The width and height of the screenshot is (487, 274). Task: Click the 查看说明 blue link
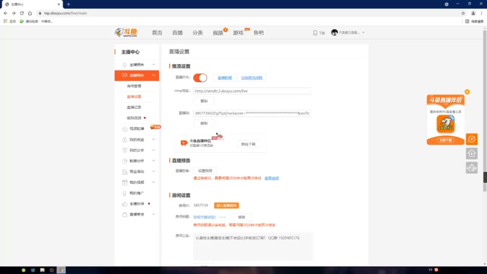pos(272,178)
